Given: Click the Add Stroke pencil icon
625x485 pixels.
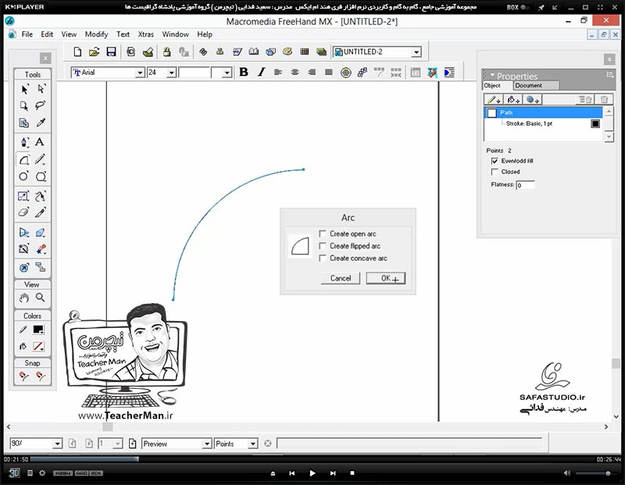Looking at the screenshot, I should pyautogui.click(x=495, y=100).
